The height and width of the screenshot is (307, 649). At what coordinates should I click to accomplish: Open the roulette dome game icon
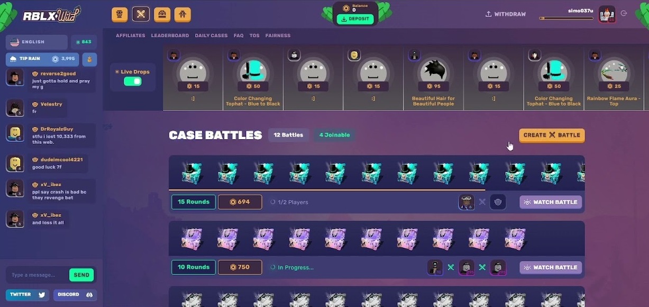click(162, 14)
